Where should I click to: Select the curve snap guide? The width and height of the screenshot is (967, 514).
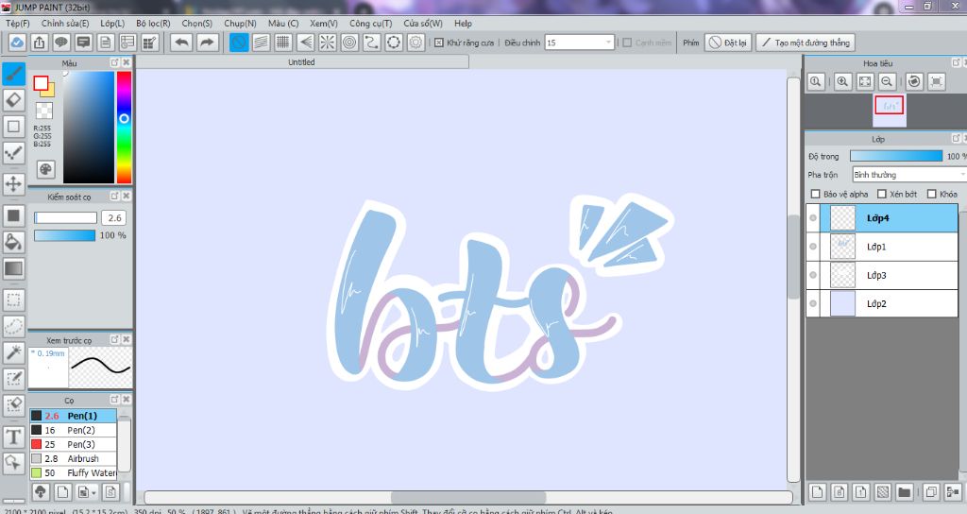371,43
